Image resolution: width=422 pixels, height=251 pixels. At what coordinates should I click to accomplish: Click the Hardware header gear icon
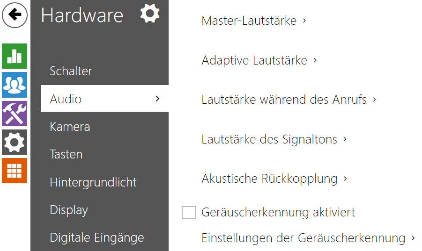150,14
